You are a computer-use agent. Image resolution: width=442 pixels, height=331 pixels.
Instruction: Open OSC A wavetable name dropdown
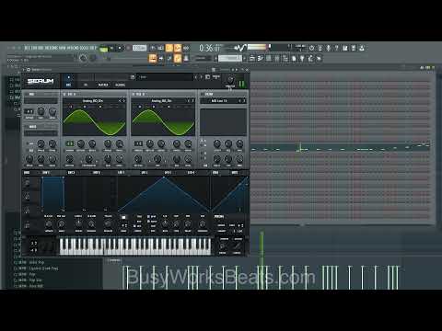point(93,101)
